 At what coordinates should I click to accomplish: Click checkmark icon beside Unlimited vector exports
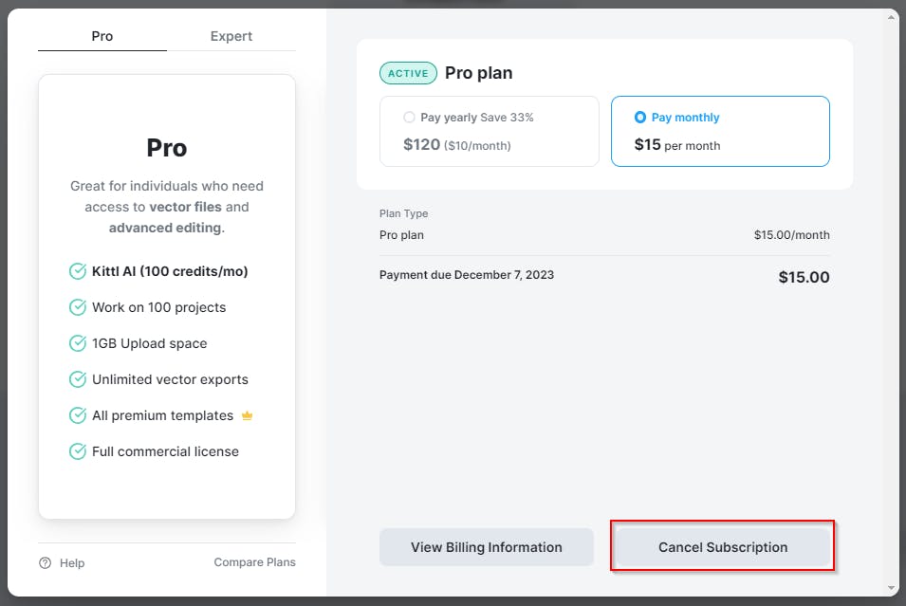[x=78, y=379]
